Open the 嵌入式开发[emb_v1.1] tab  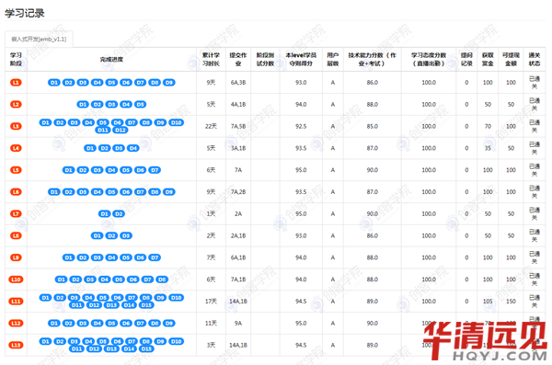coord(39,39)
